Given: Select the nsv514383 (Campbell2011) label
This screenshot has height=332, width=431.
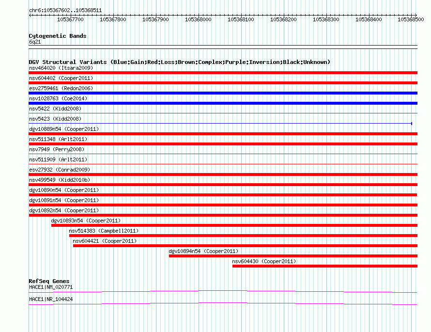Looking at the screenshot, I should [x=104, y=231].
